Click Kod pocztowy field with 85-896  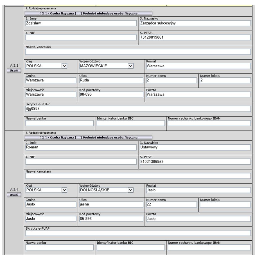coord(111,219)
